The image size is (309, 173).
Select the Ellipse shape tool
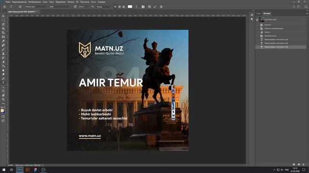(x=3, y=91)
